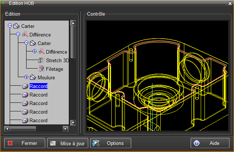Click the Mise à jour button
The width and height of the screenshot is (234, 152).
68,143
